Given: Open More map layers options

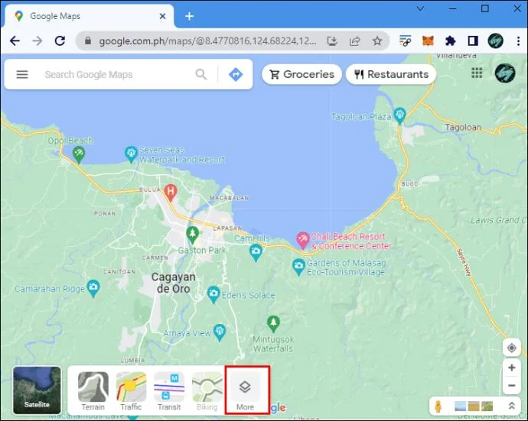Looking at the screenshot, I should click(x=245, y=391).
